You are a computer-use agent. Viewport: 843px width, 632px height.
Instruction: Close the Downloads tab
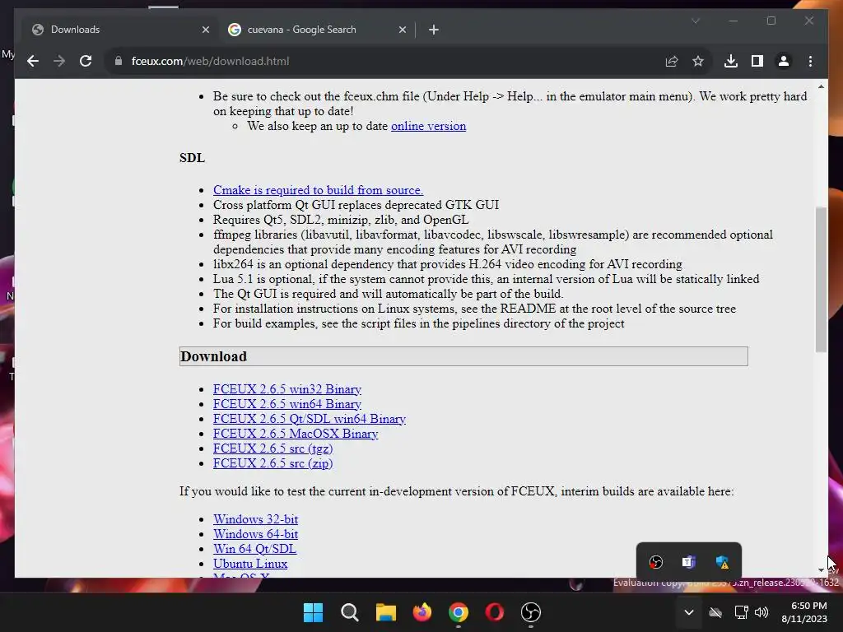coord(205,30)
